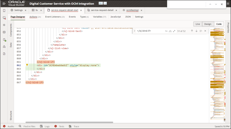Screen dimensions: 231x129
Task: Expand the Properties panel
Action: (x=228, y=27)
